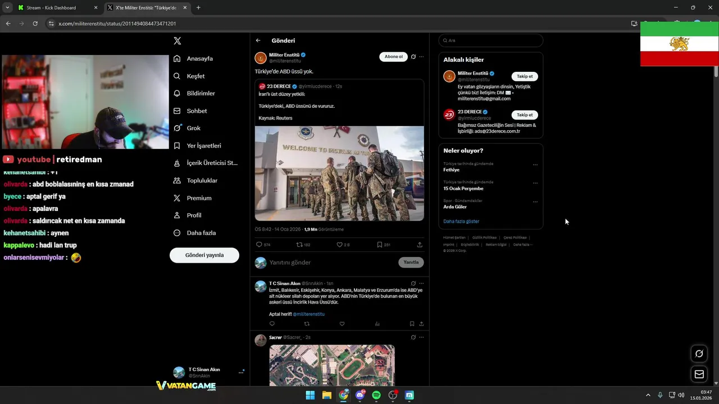Follow 23 DERECE with Takip et
Viewport: 719px width, 404px height.
(525, 115)
